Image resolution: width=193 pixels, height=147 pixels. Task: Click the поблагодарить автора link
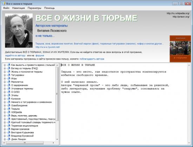(x=92, y=59)
